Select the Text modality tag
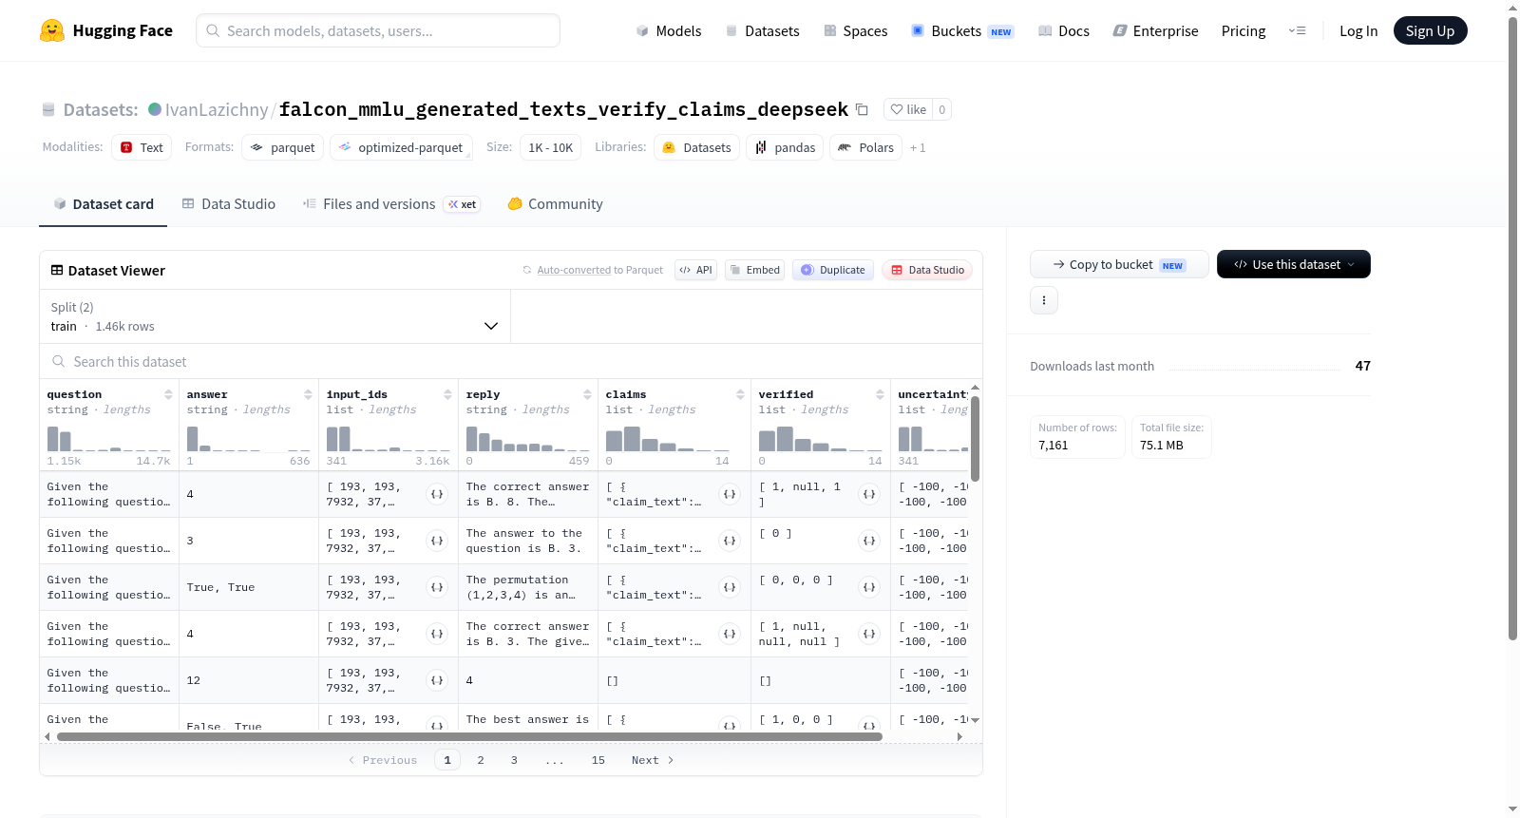Image resolution: width=1520 pixels, height=818 pixels. pos(142,147)
